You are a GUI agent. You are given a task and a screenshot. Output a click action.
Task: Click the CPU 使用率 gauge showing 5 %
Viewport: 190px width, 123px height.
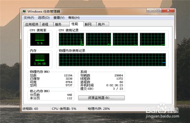point(40,39)
